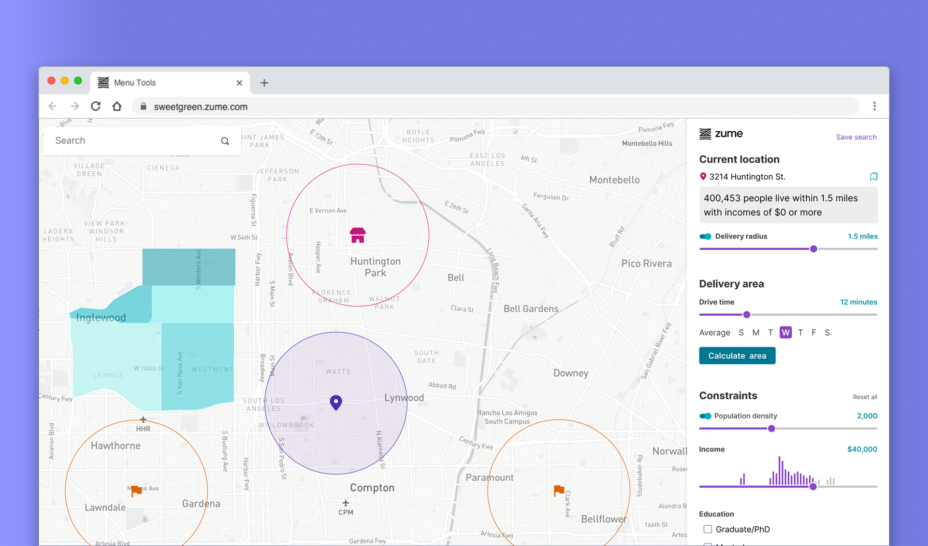
Task: Select Saturday in the day picker
Action: [x=827, y=333]
